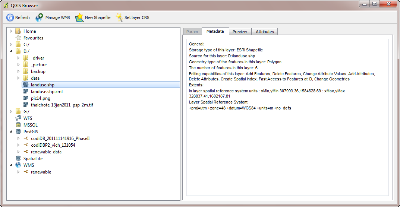Click the Set layer CRS wand icon
This screenshot has width=400, height=207.
pyautogui.click(x=119, y=17)
